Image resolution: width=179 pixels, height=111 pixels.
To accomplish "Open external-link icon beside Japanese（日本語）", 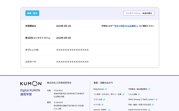I will click(109, 110).
